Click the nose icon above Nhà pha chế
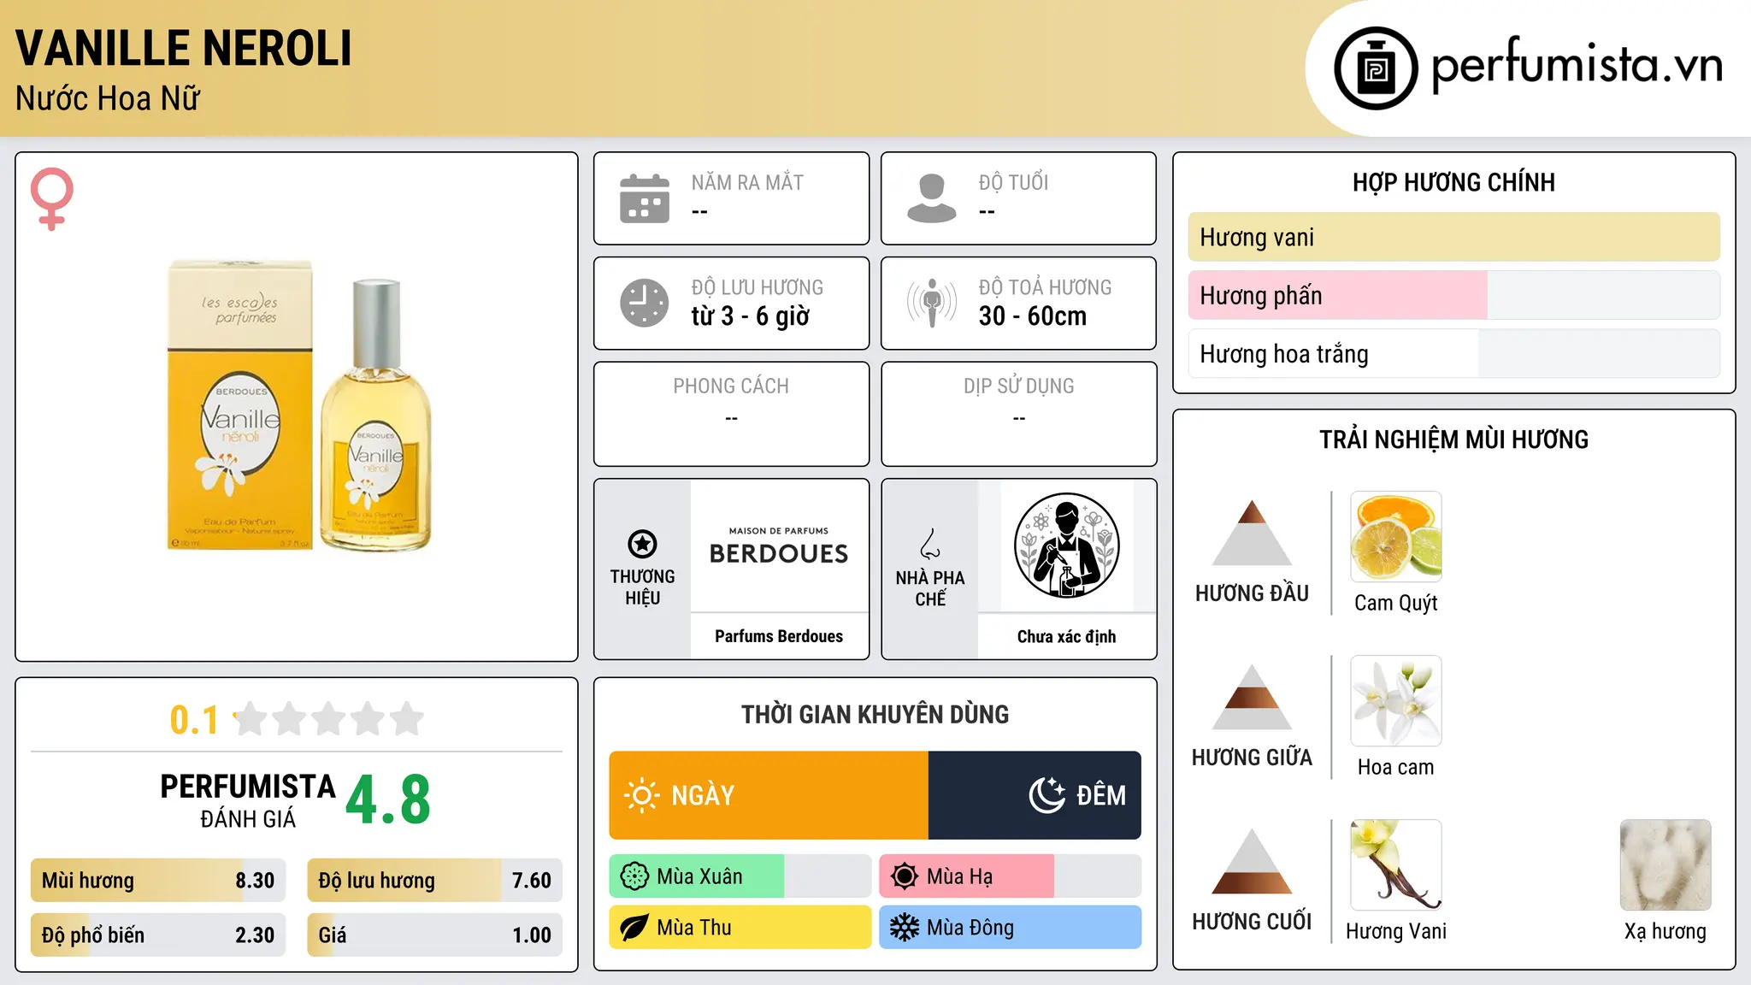 coord(930,544)
